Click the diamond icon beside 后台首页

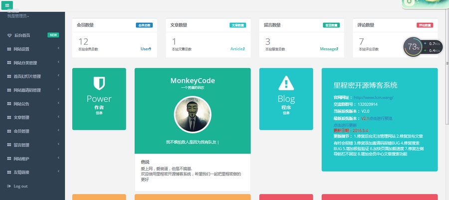[9, 35]
